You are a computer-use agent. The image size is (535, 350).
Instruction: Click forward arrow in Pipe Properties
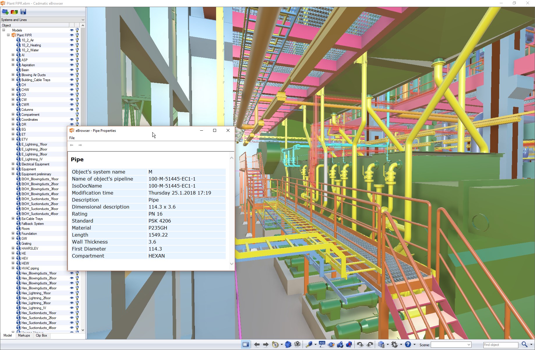coord(80,145)
